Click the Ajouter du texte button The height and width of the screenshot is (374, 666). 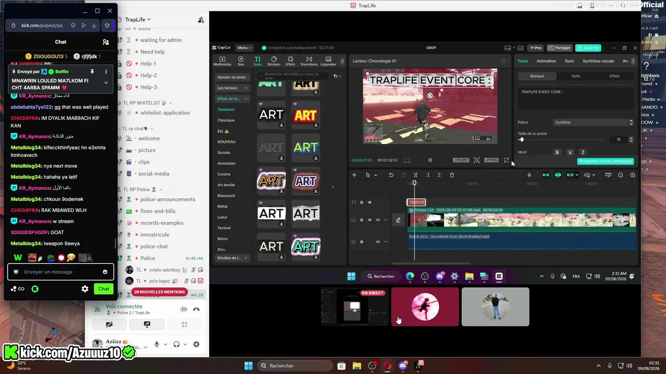(x=232, y=77)
